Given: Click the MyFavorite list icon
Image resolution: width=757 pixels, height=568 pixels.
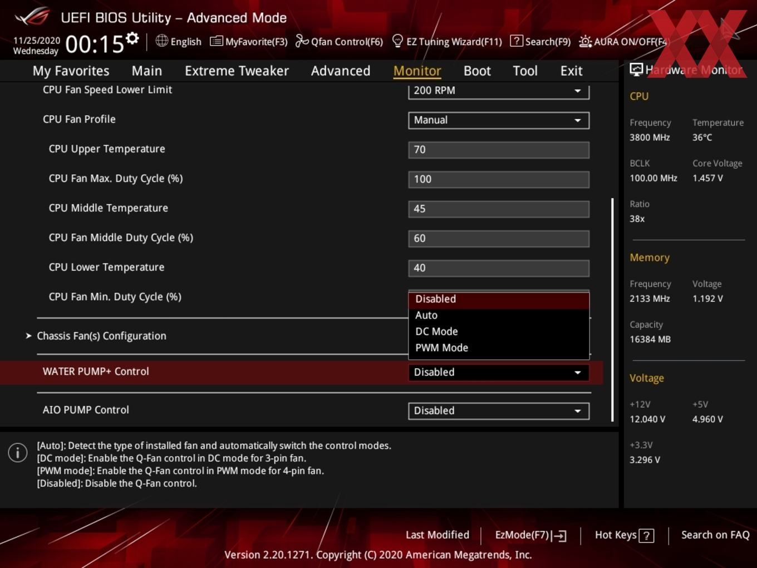Looking at the screenshot, I should pyautogui.click(x=216, y=41).
